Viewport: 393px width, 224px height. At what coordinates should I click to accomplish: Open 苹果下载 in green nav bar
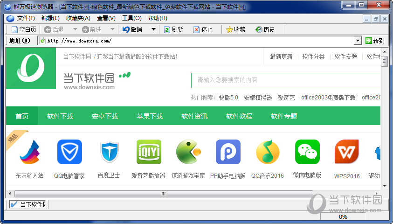click(150, 116)
